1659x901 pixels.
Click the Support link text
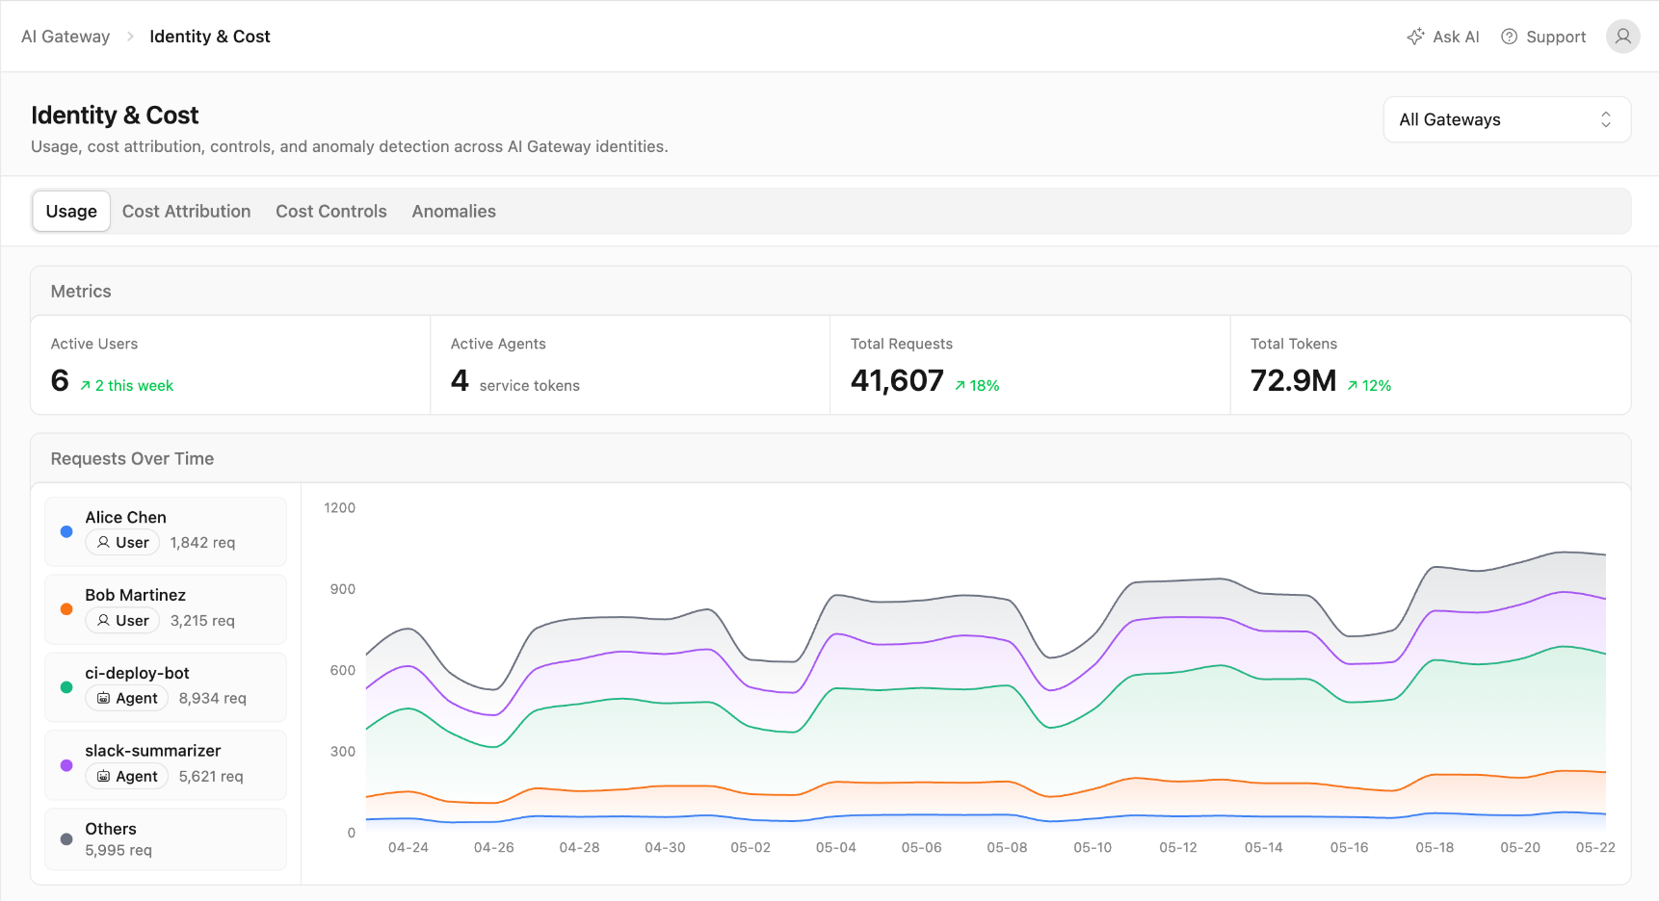tap(1556, 37)
